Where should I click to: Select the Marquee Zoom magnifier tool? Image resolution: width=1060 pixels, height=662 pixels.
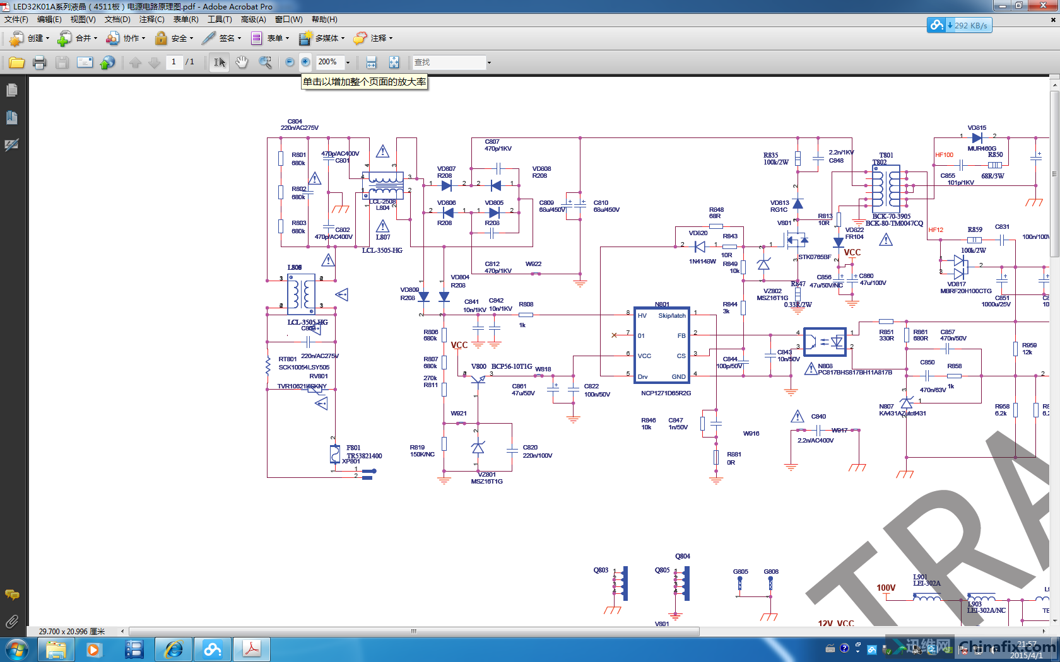click(x=266, y=62)
